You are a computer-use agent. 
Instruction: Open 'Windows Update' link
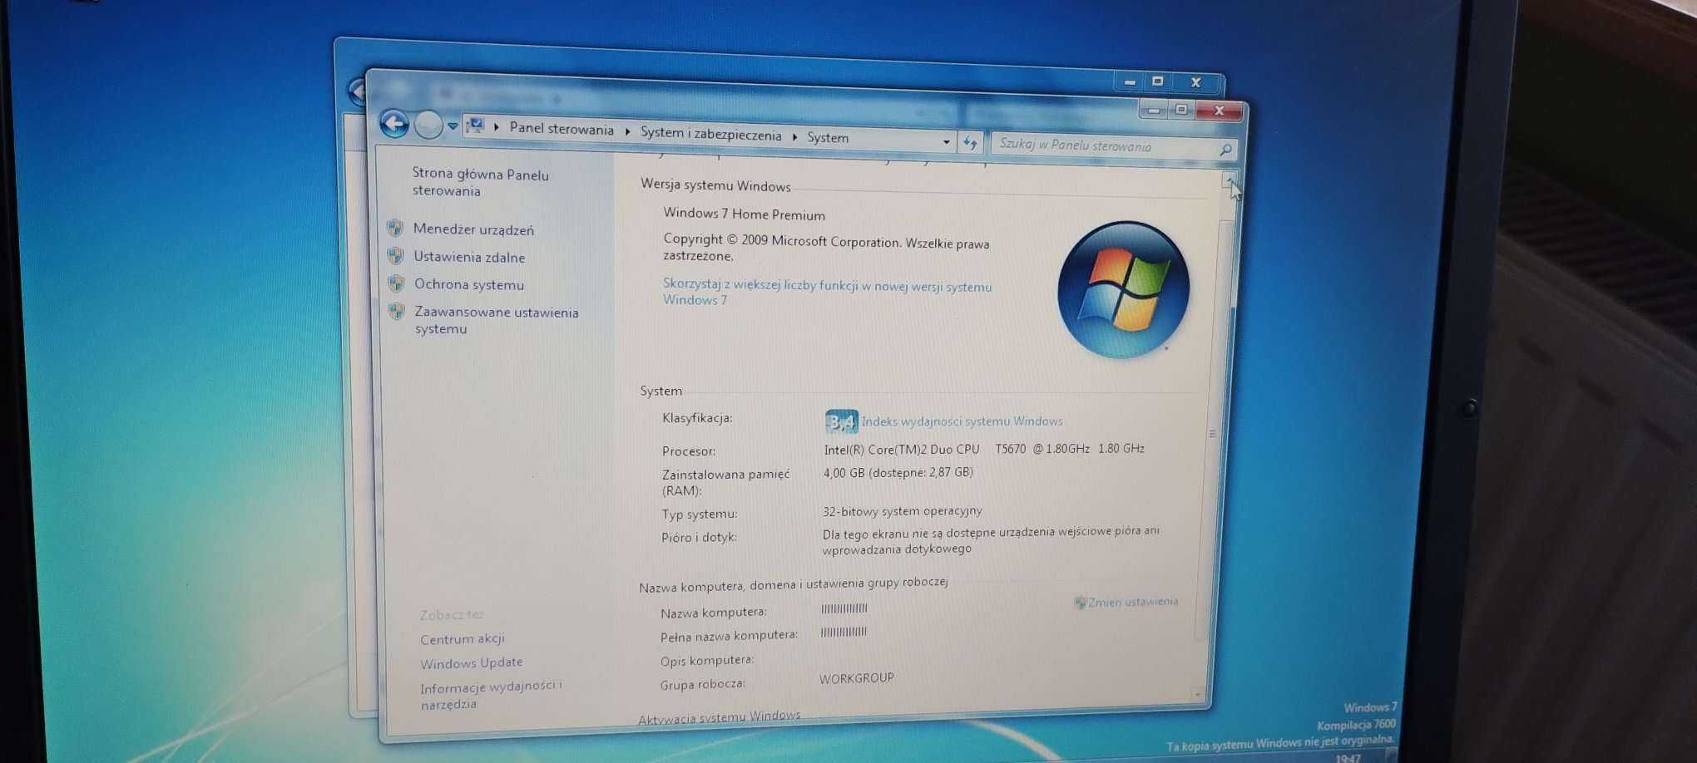[471, 663]
